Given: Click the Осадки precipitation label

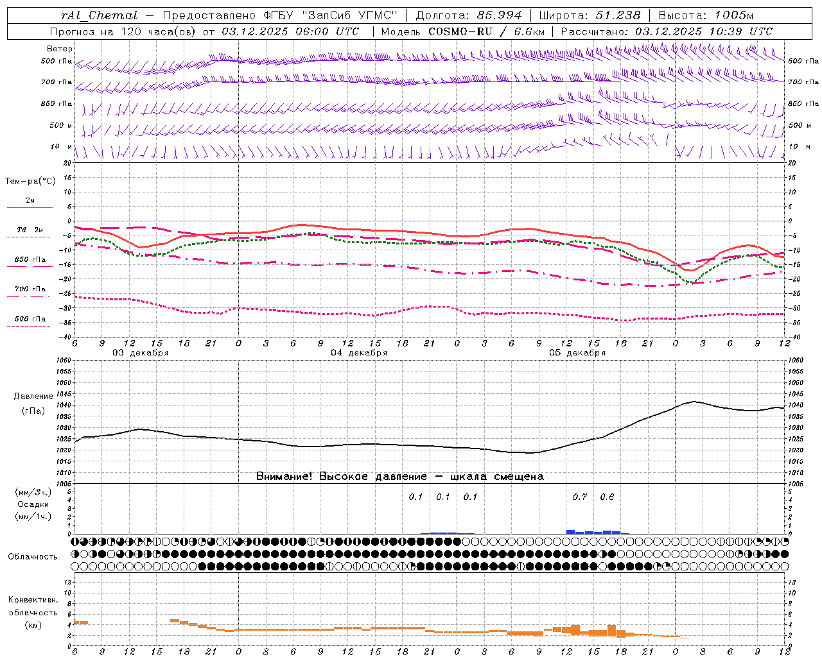Looking at the screenshot, I should pos(33,504).
